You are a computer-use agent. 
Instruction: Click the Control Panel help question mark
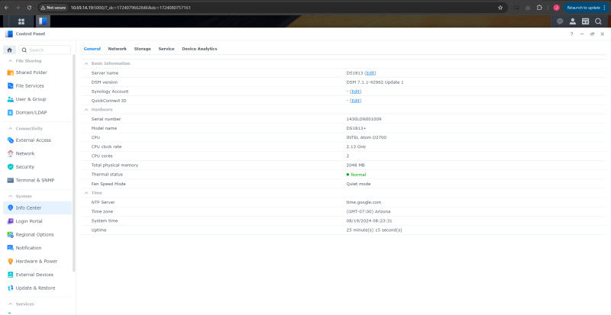click(571, 34)
